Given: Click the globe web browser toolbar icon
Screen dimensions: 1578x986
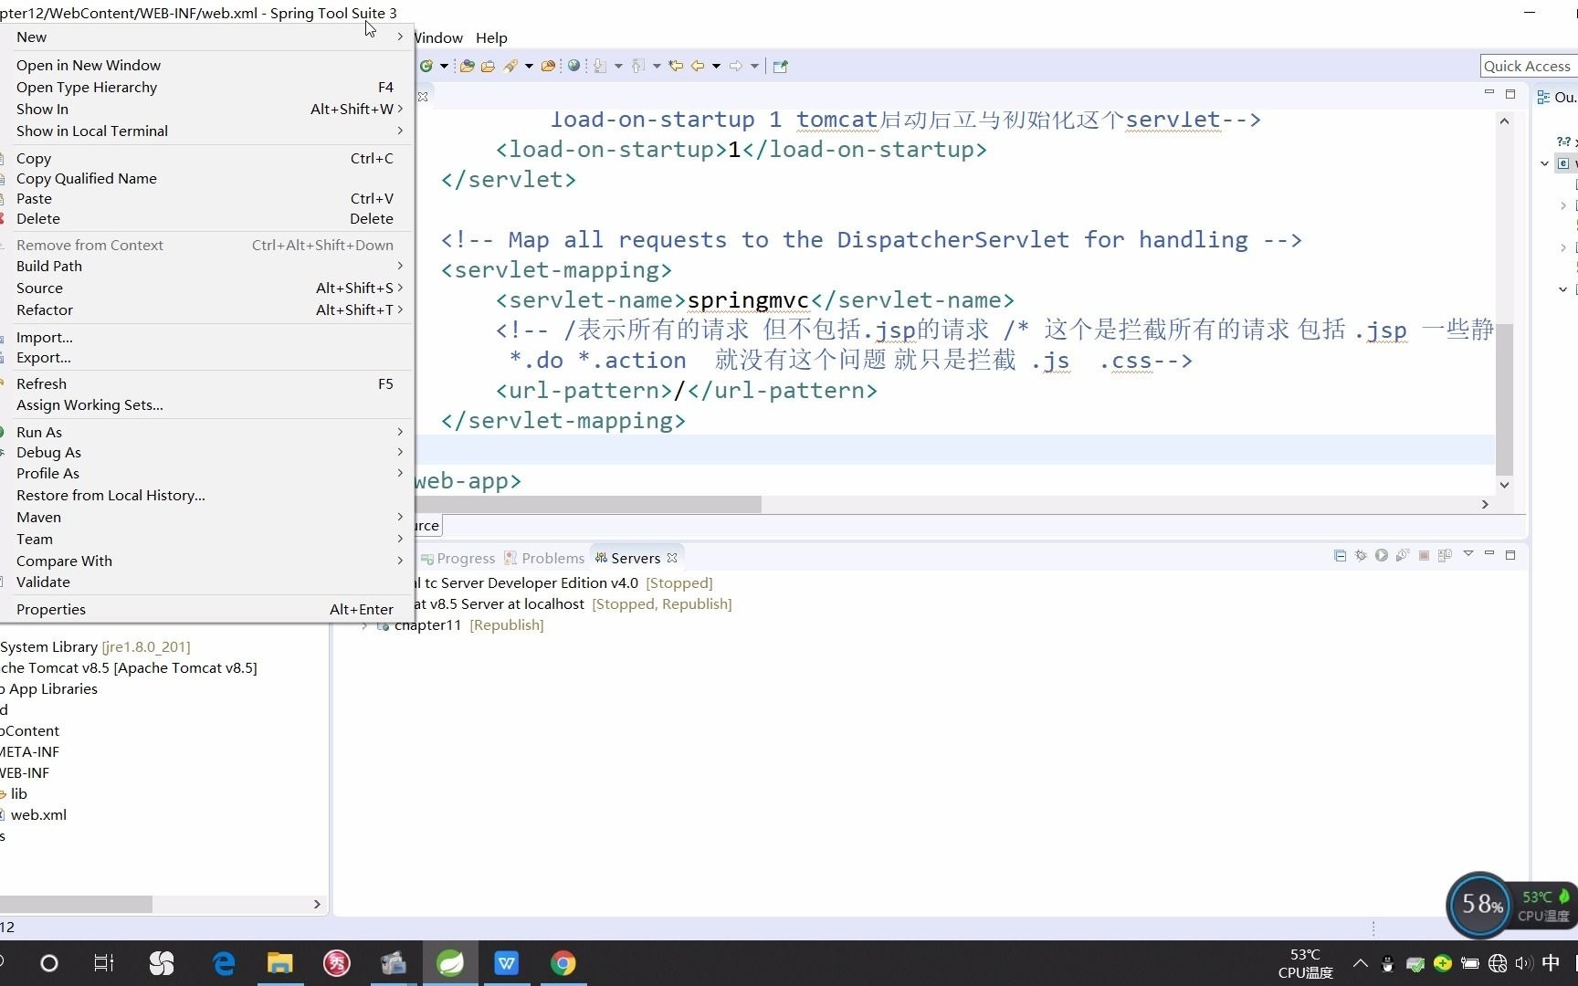Looking at the screenshot, I should (573, 66).
